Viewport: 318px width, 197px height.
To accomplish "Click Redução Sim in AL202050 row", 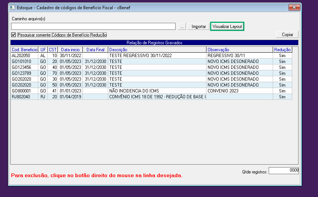I will (282, 56).
